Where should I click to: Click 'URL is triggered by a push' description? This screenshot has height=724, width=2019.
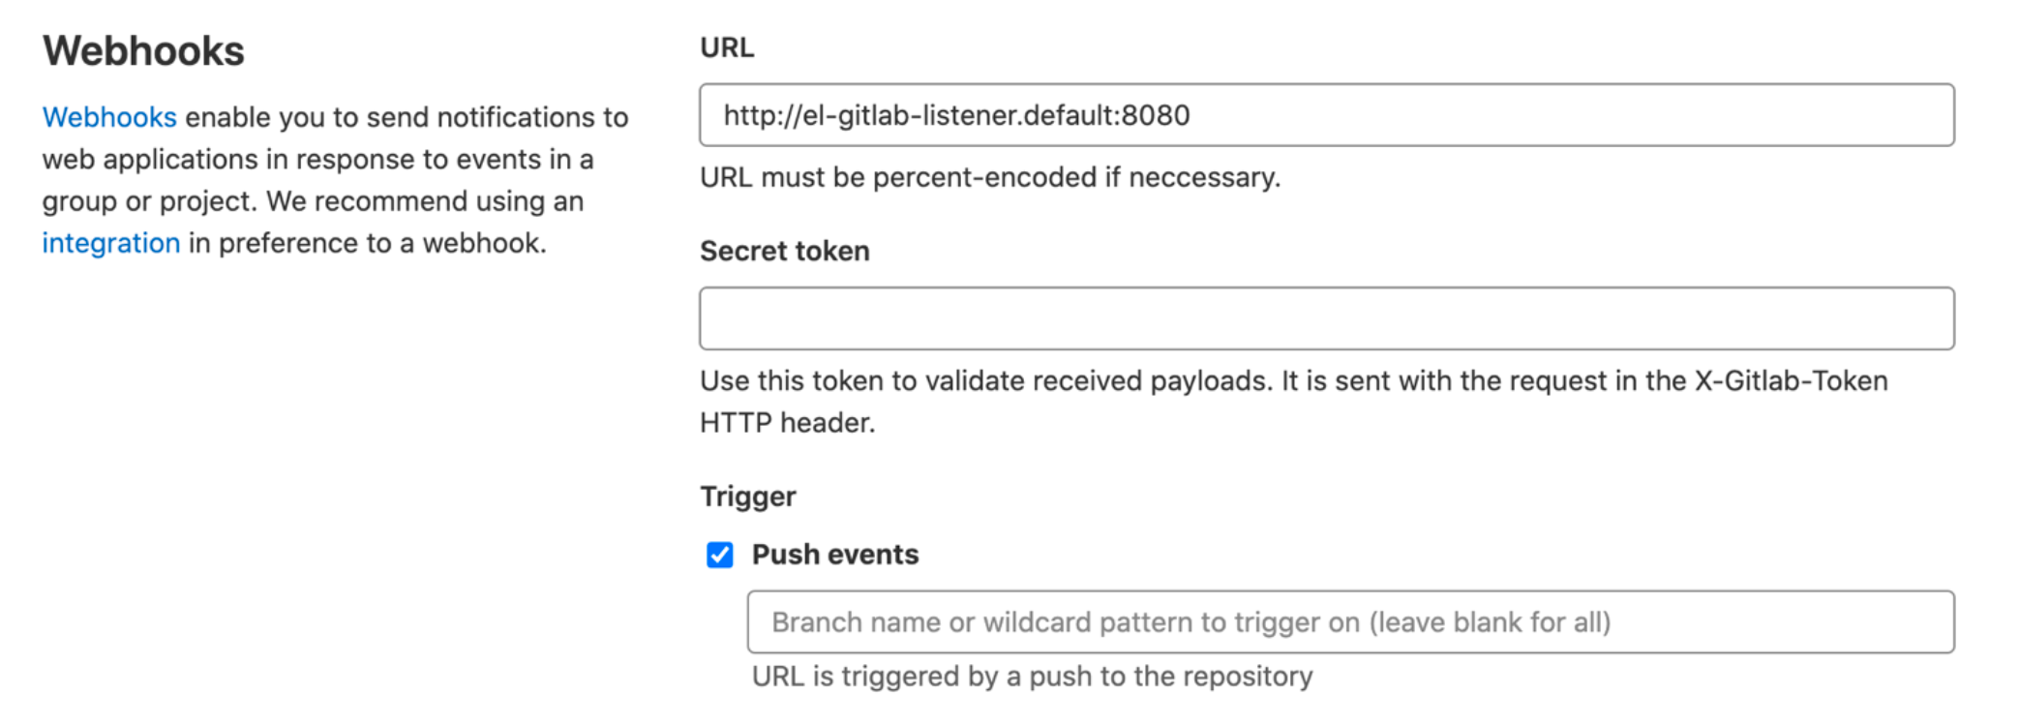tap(1032, 676)
